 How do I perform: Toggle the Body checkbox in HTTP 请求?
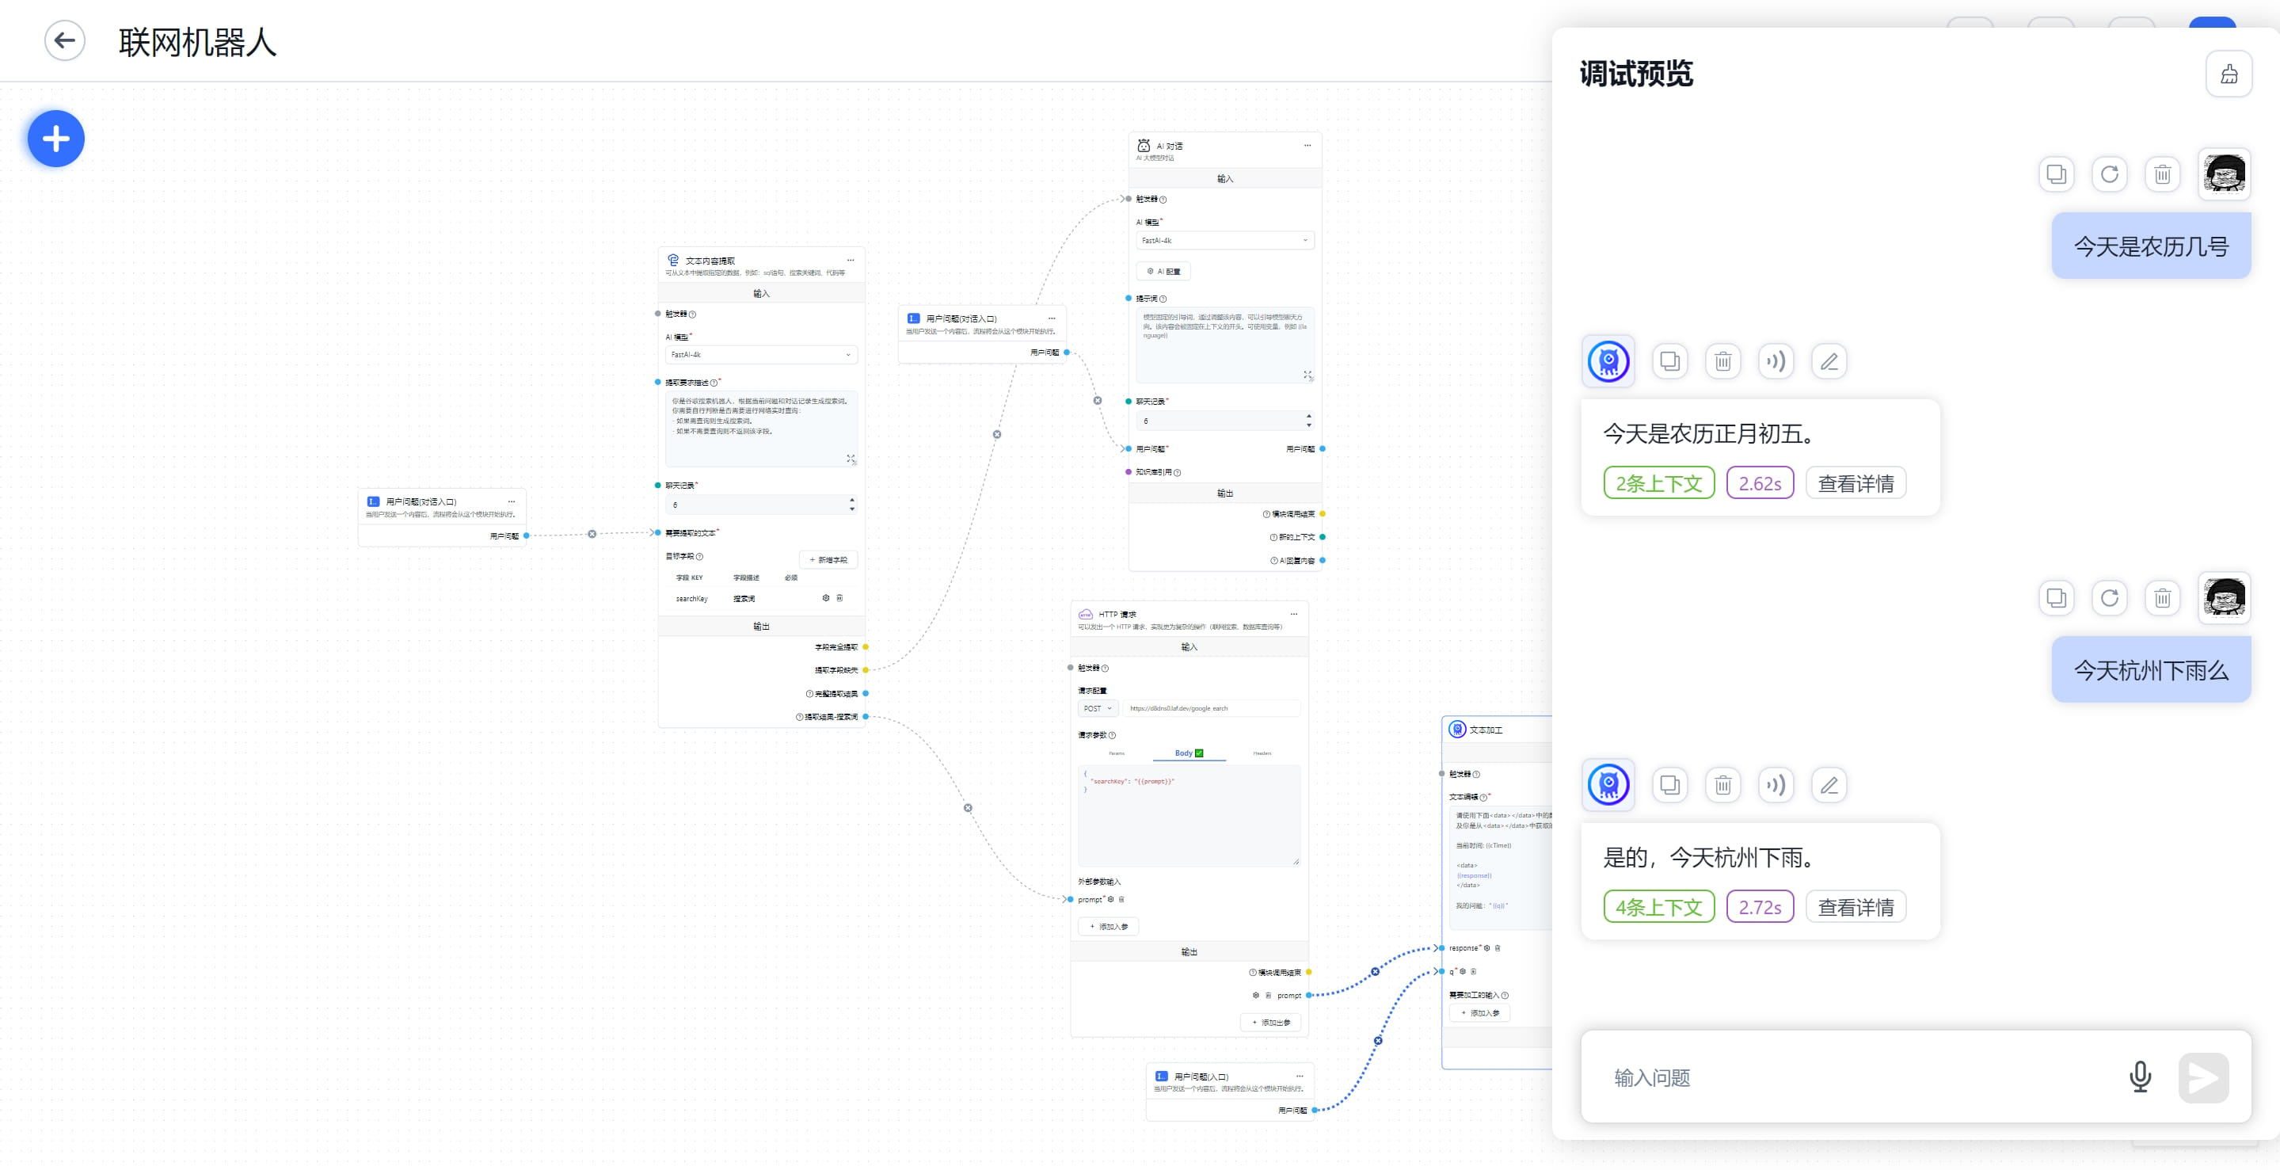click(x=1199, y=753)
